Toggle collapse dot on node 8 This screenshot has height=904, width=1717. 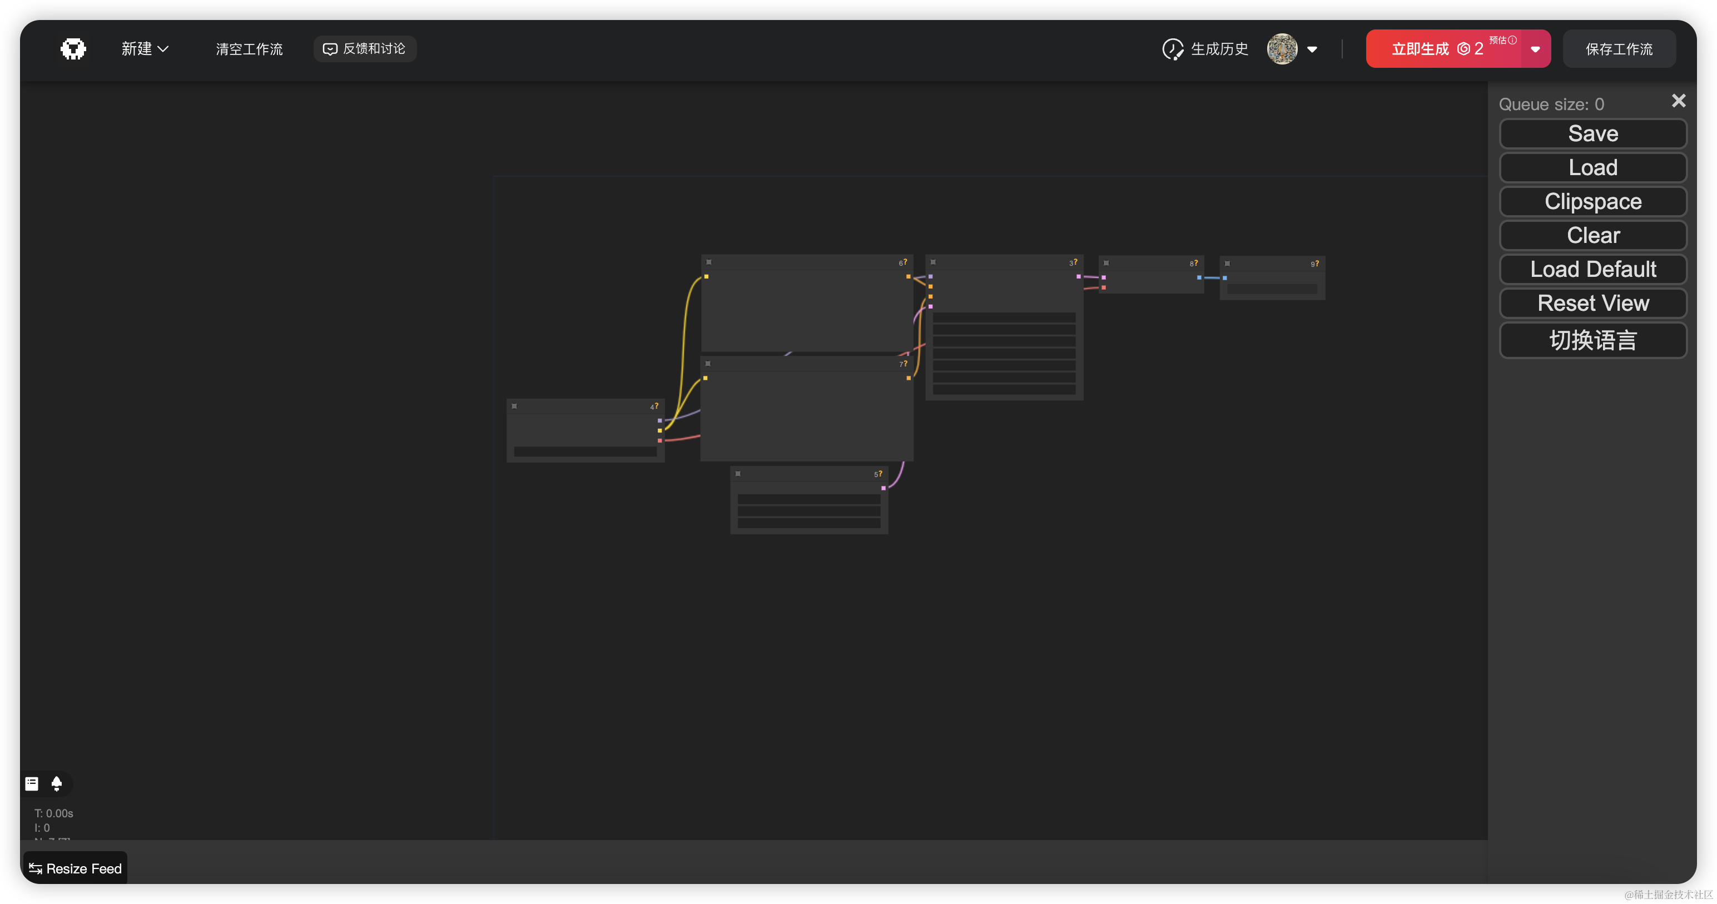point(1106,262)
